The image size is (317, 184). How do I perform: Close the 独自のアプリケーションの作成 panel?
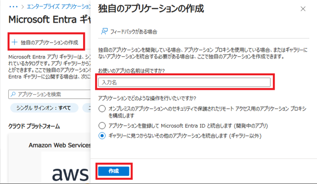[303, 9]
